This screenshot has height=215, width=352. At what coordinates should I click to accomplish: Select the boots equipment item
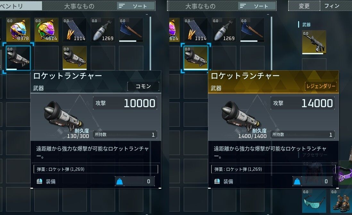click(x=341, y=201)
